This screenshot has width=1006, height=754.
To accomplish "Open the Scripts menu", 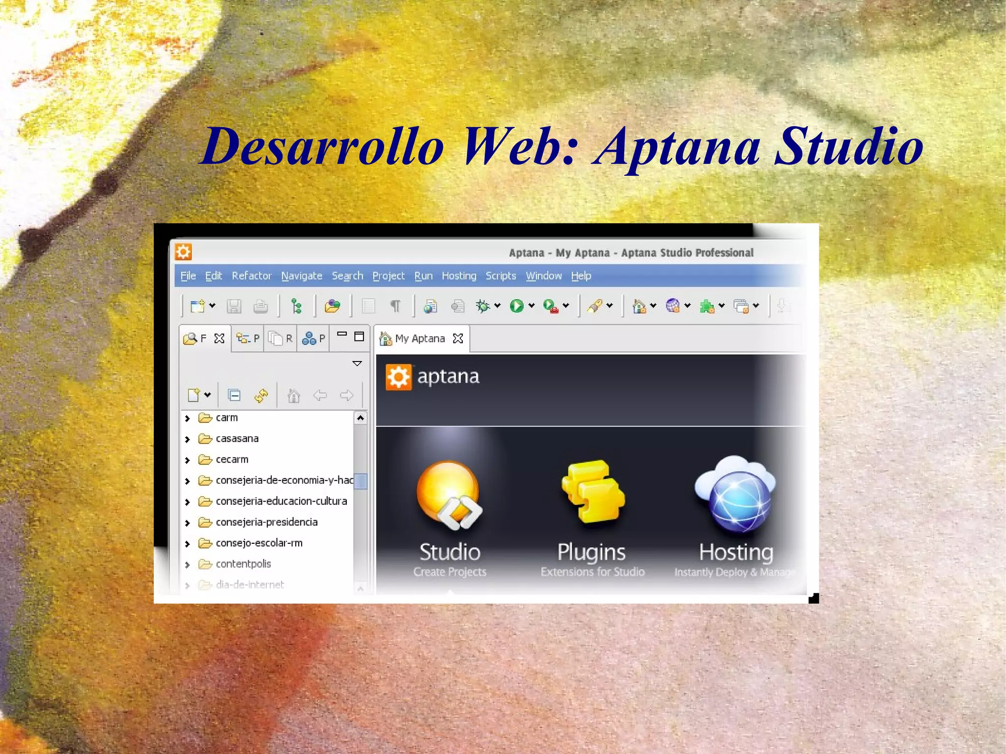I will [x=501, y=276].
